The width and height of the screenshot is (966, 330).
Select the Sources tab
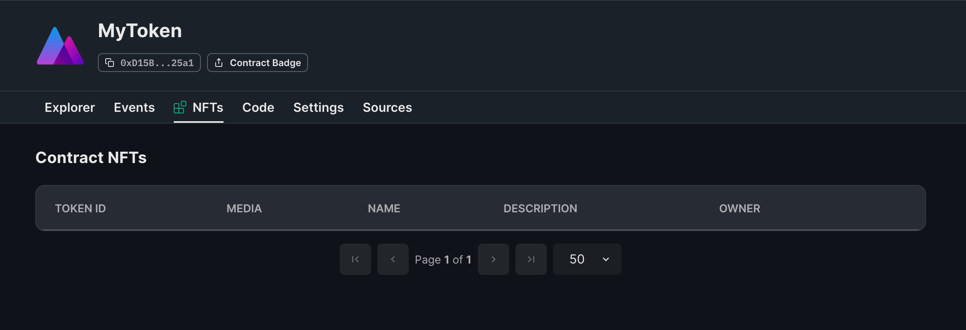[x=387, y=107]
